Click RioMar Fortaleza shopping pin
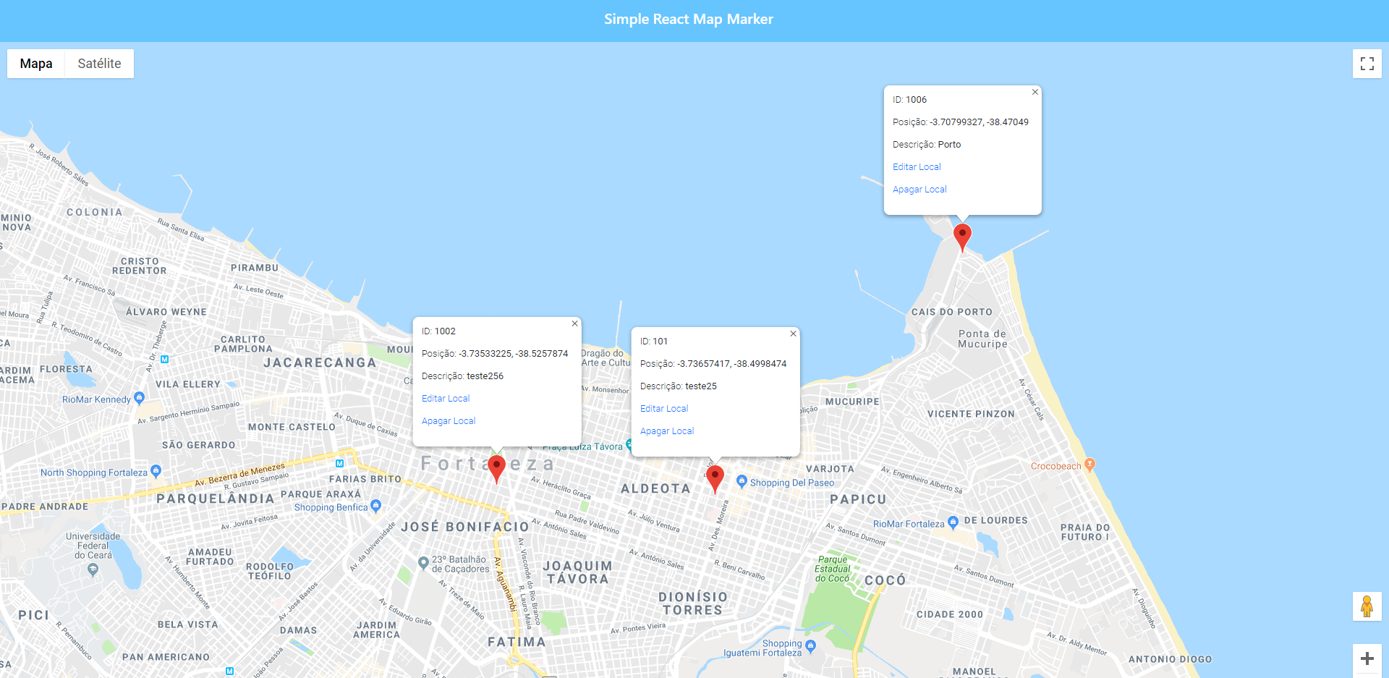Image resolution: width=1389 pixels, height=678 pixels. tap(953, 522)
